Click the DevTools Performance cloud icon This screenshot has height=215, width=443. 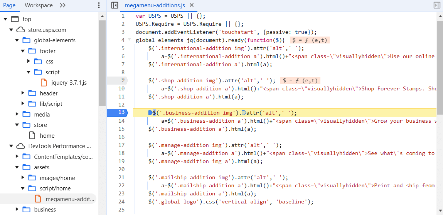pos(20,146)
